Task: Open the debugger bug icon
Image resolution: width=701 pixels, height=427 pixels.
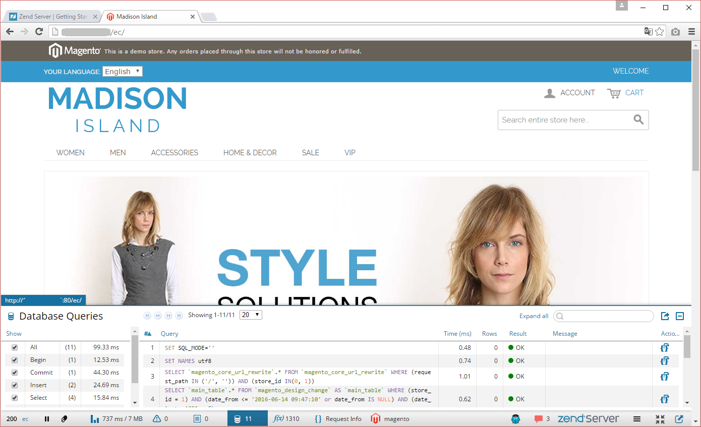Action: [x=515, y=419]
